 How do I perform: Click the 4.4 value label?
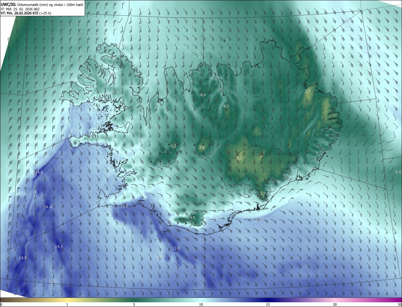tap(203, 95)
